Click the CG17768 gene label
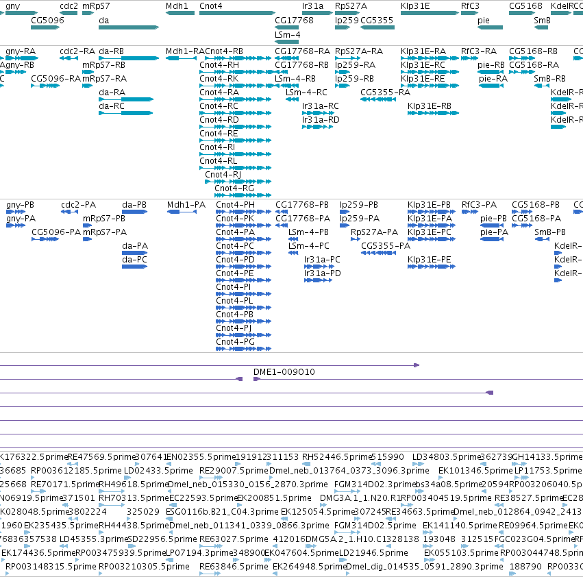 [x=294, y=20]
